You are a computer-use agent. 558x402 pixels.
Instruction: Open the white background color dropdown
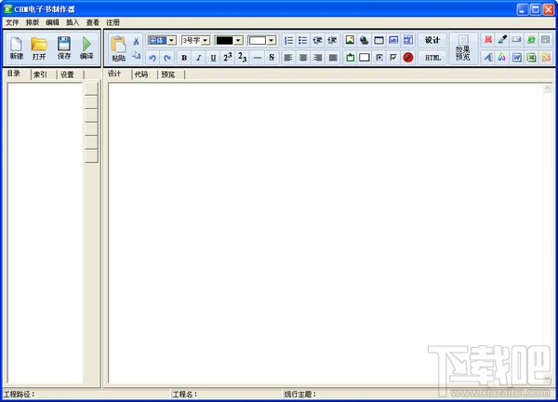[272, 41]
